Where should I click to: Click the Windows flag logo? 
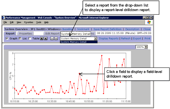pos(149,22)
